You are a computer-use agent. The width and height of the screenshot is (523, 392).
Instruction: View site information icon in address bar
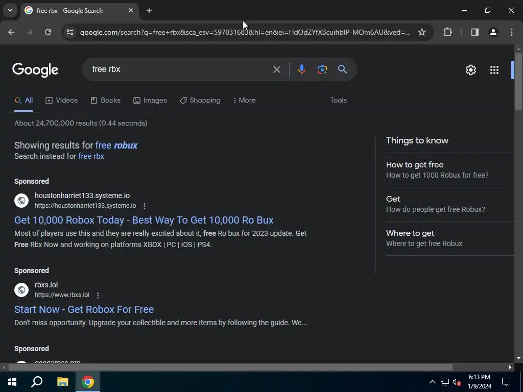point(69,32)
